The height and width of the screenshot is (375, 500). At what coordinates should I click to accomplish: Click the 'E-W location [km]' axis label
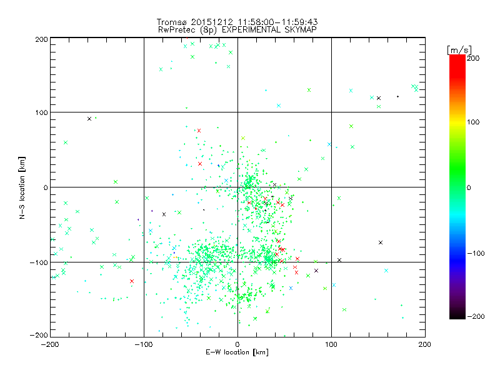[237, 352]
